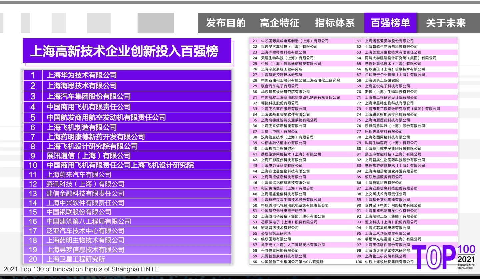Image resolution: width=480 pixels, height=279 pixels.
Task: Open the 关于未来 tab
Action: (x=446, y=23)
